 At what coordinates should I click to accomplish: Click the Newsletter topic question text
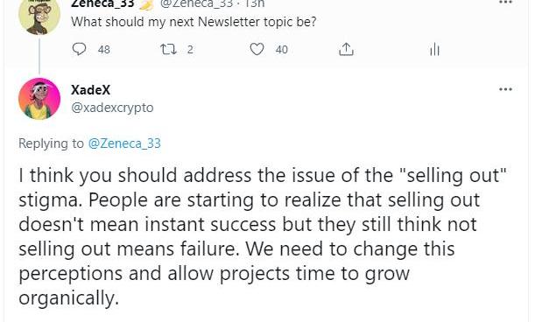(x=194, y=22)
